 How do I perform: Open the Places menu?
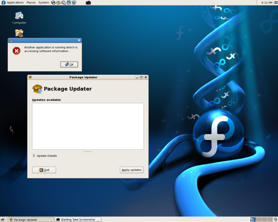[31, 2]
